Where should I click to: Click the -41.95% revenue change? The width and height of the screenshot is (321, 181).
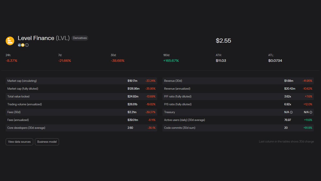point(307,81)
